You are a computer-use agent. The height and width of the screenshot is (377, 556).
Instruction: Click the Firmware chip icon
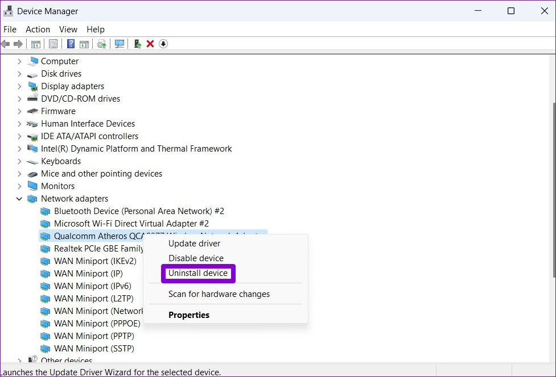(x=32, y=111)
